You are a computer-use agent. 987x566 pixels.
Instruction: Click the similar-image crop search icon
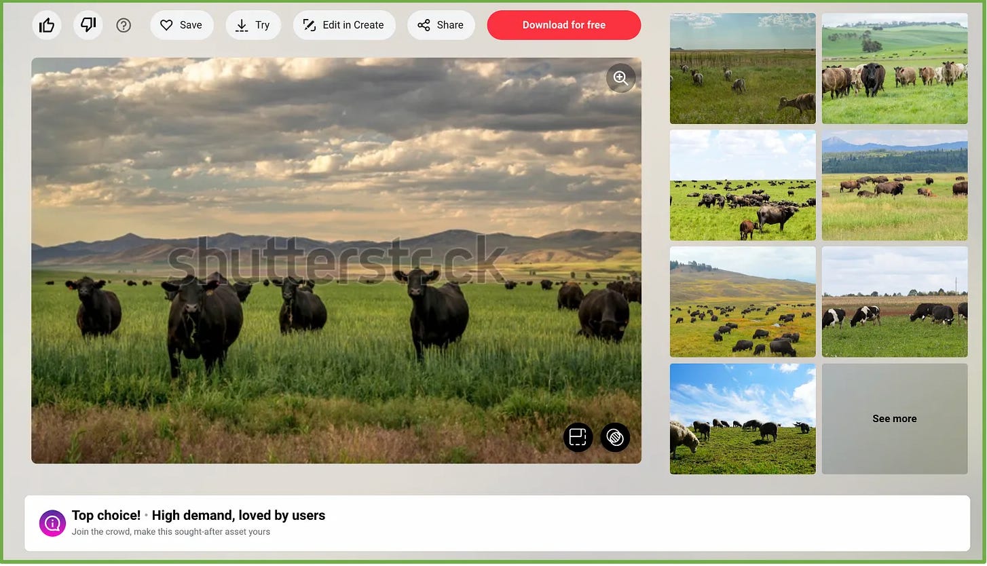pyautogui.click(x=578, y=437)
